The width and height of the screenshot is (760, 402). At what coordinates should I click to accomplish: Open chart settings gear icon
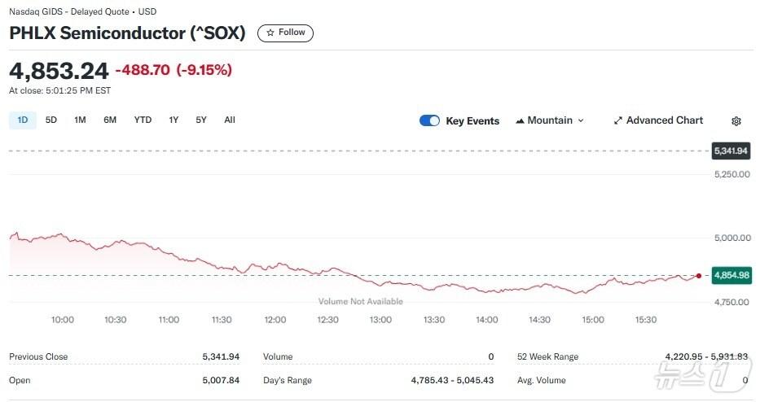coord(736,121)
